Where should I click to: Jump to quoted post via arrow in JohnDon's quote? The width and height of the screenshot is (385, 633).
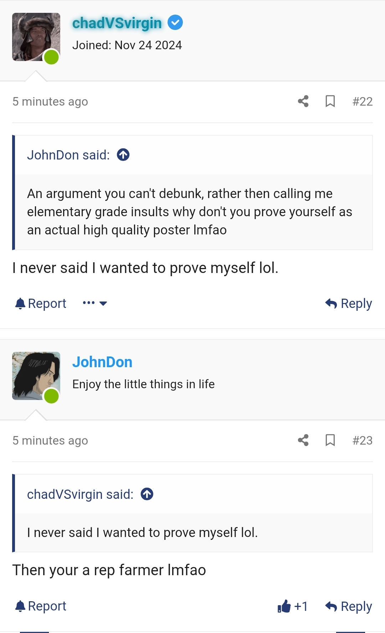(x=123, y=155)
